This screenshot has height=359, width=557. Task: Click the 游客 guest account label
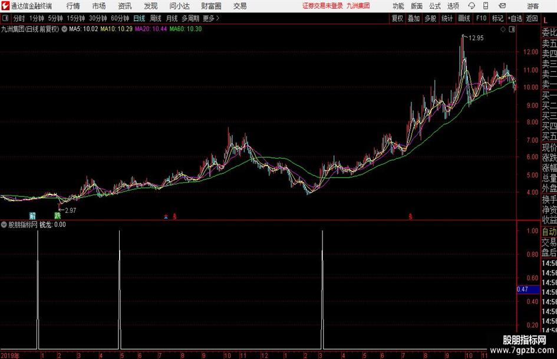(x=533, y=6)
